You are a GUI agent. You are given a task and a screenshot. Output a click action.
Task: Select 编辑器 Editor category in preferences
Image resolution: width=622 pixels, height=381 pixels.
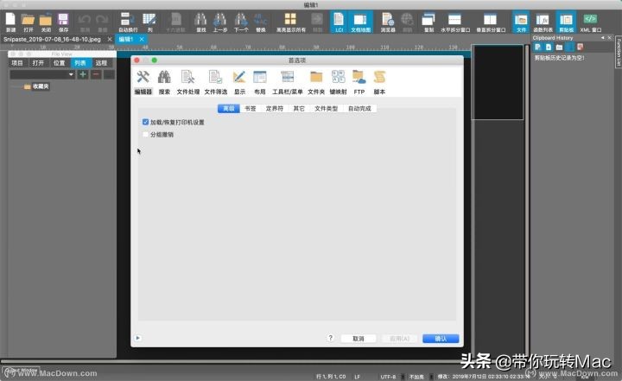[x=143, y=82]
